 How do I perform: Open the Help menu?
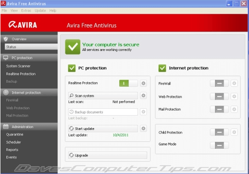(53, 11)
